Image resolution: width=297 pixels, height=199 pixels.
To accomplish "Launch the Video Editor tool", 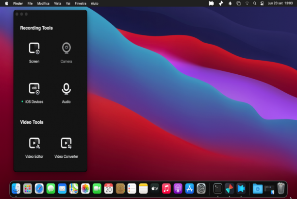I will pyautogui.click(x=34, y=143).
